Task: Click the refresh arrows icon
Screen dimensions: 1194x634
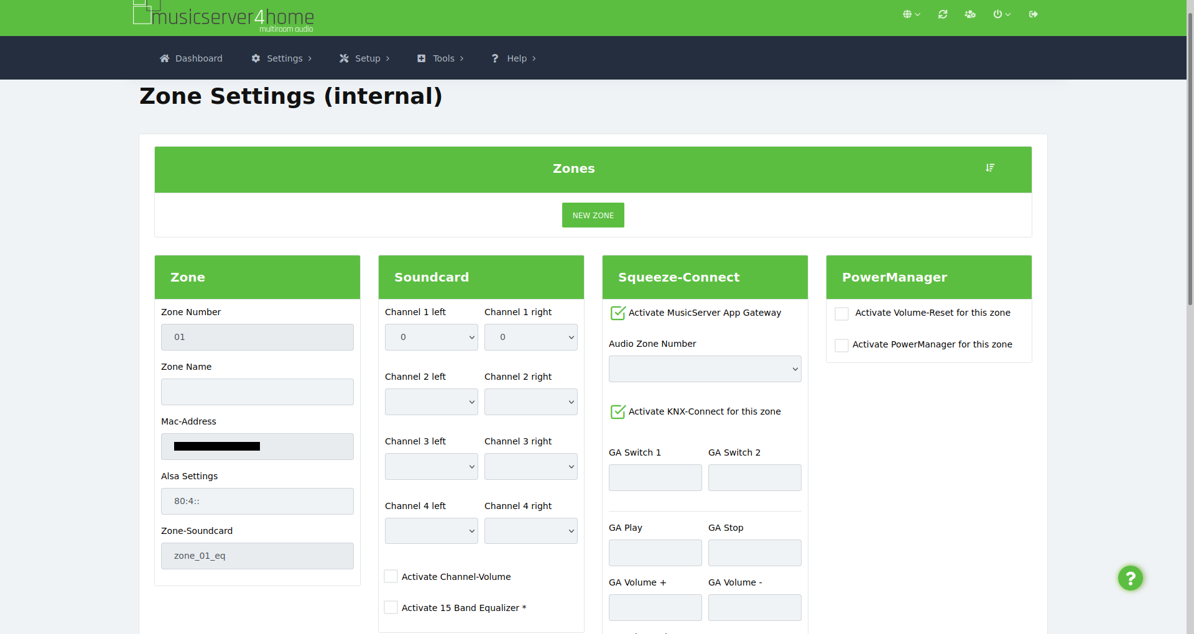Action: [x=943, y=14]
